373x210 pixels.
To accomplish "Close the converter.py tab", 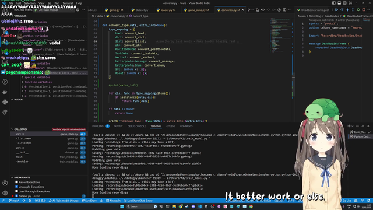I will pyautogui.click(x=242, y=10).
